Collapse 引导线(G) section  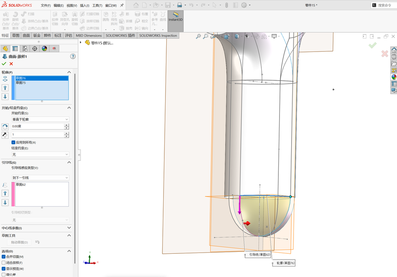(x=69, y=162)
